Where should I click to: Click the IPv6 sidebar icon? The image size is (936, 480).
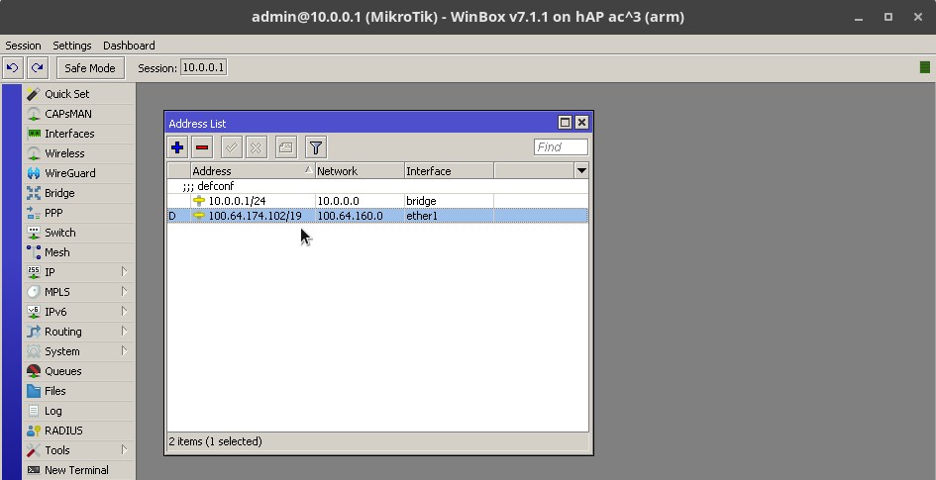tap(34, 311)
